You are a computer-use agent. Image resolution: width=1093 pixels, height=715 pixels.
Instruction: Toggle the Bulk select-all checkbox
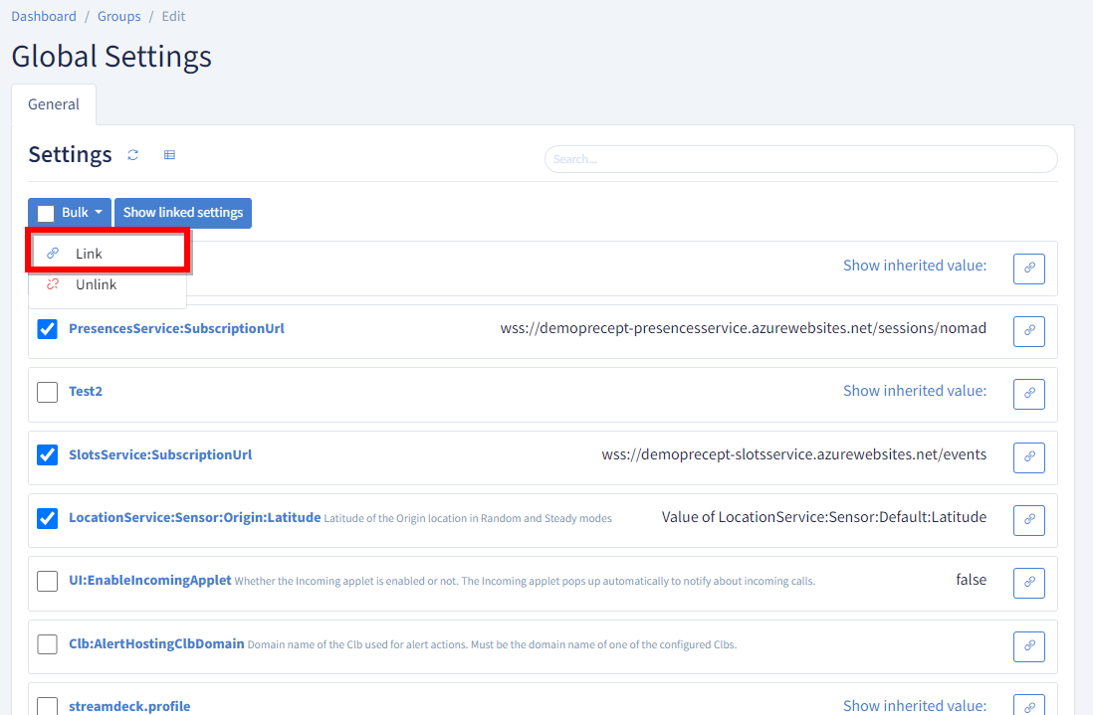[x=46, y=213]
